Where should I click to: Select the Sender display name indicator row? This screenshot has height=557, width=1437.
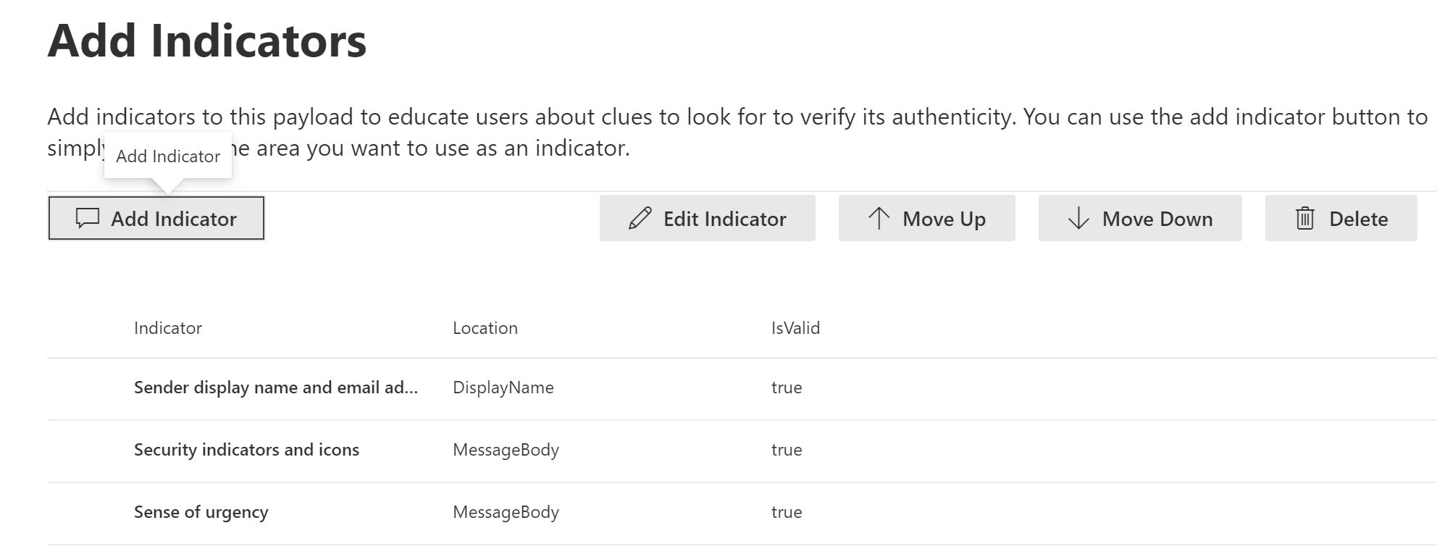pyautogui.click(x=275, y=388)
